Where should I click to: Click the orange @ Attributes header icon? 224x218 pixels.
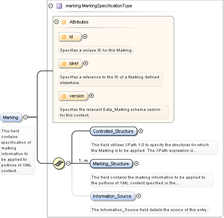(x=64, y=22)
